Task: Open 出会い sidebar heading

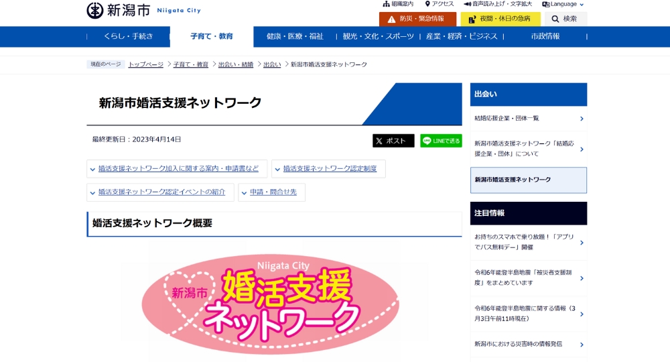Action: (x=529, y=95)
